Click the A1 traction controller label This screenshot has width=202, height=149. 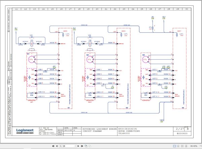(69, 108)
